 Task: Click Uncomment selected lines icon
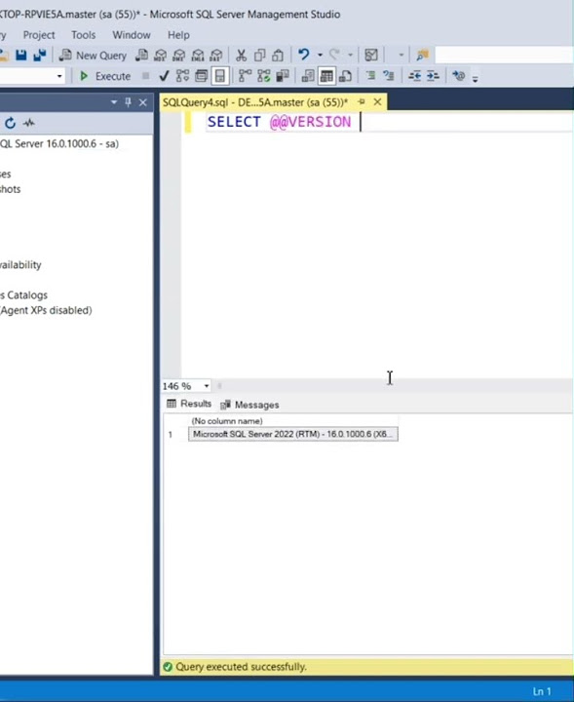(388, 76)
